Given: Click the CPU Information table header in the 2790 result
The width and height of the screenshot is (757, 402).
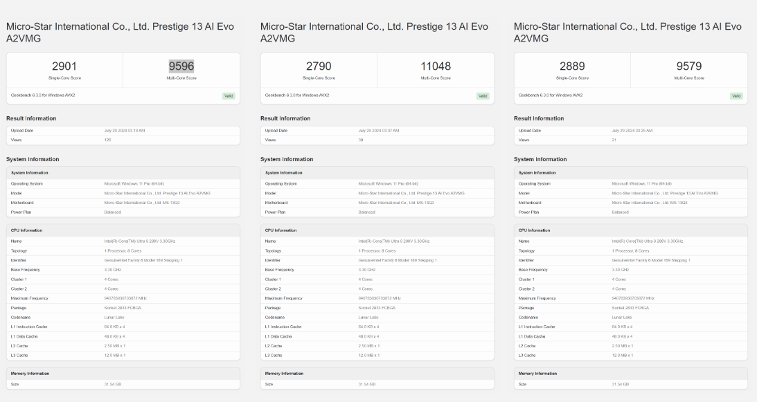Looking at the screenshot, I should pos(377,230).
